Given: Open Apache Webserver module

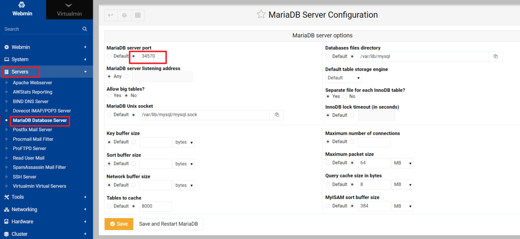Looking at the screenshot, I should (x=32, y=83).
